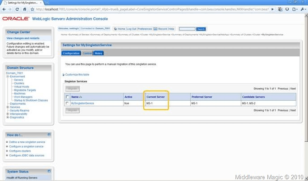Open Deployments in Domain Structure

click(x=17, y=104)
